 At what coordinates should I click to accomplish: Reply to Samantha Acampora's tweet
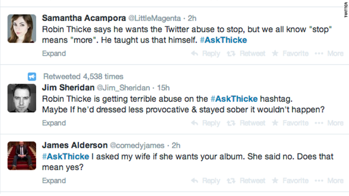click(x=206, y=53)
